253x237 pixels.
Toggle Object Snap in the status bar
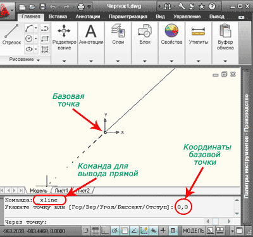pos(125,231)
